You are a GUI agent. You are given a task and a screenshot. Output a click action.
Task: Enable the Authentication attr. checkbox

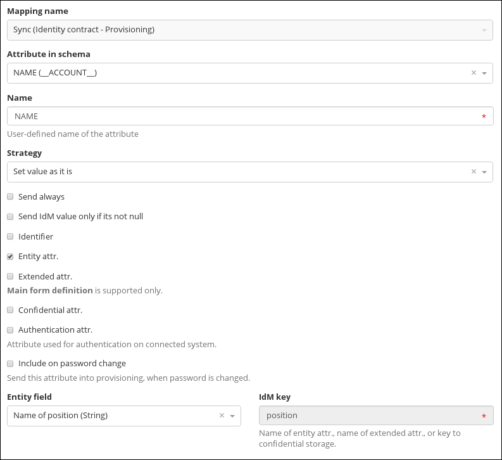point(10,330)
